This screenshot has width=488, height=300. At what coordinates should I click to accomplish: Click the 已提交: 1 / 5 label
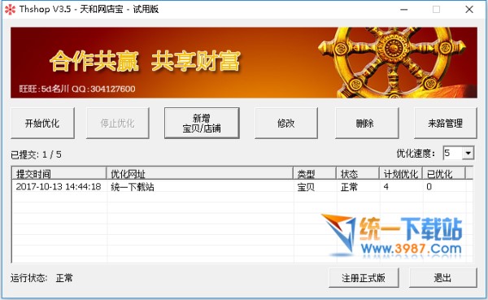[x=36, y=154]
